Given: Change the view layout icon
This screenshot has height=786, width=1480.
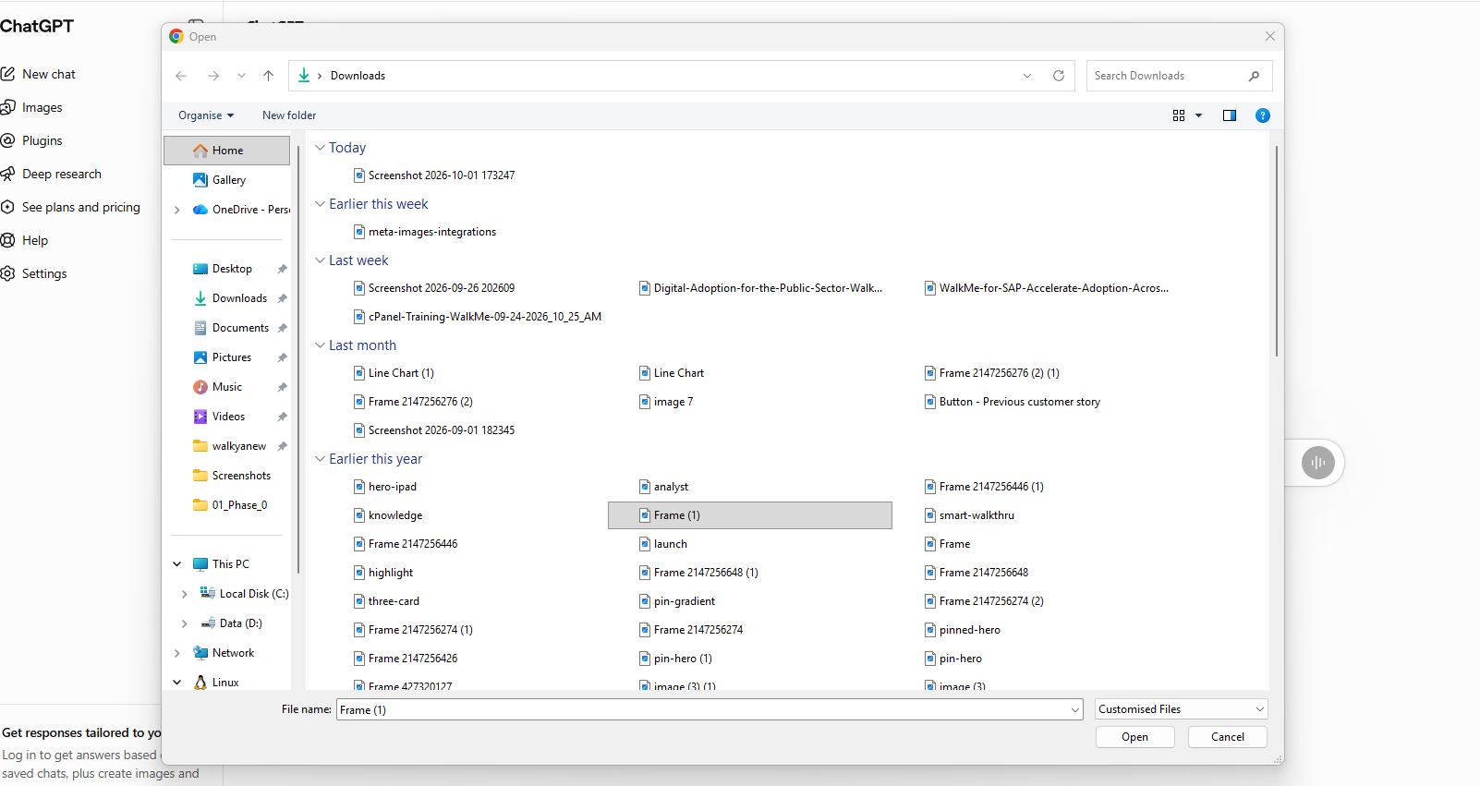Looking at the screenshot, I should pos(1179,115).
